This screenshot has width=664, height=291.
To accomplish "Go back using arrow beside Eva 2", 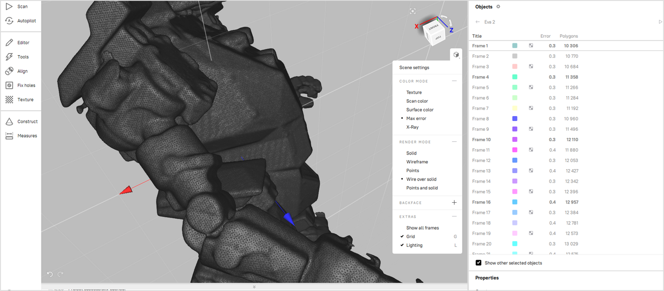I will coord(478,22).
